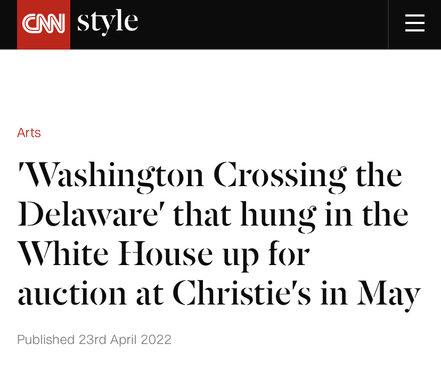
Task: Click the year '2022' in the date
Action: (156, 339)
